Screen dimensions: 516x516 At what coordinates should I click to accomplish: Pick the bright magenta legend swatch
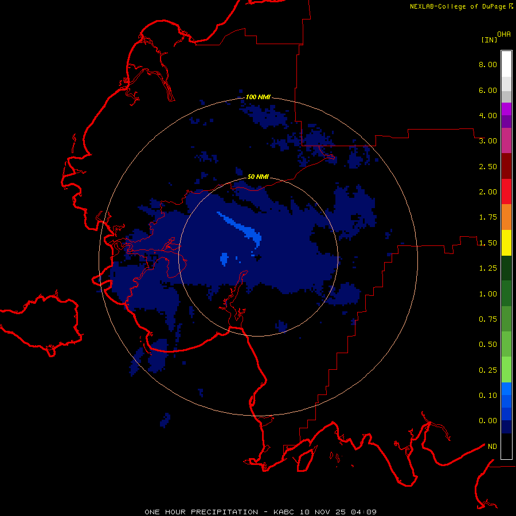pos(506,109)
